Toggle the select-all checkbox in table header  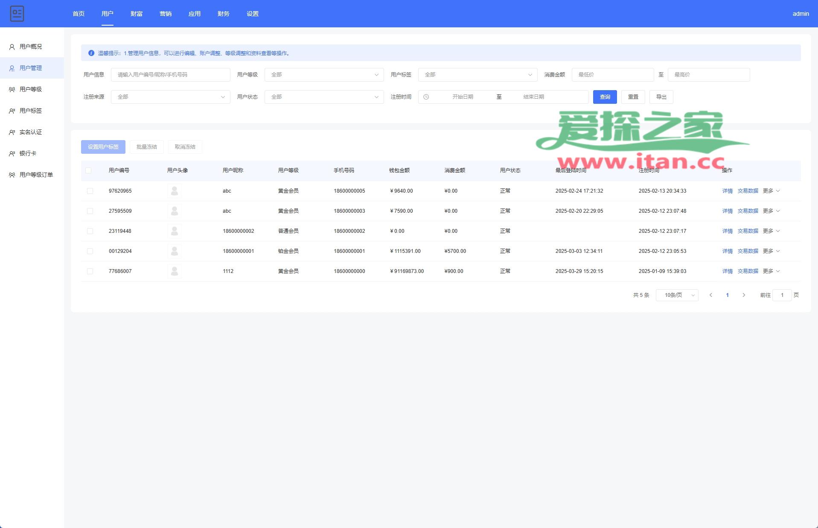click(88, 170)
